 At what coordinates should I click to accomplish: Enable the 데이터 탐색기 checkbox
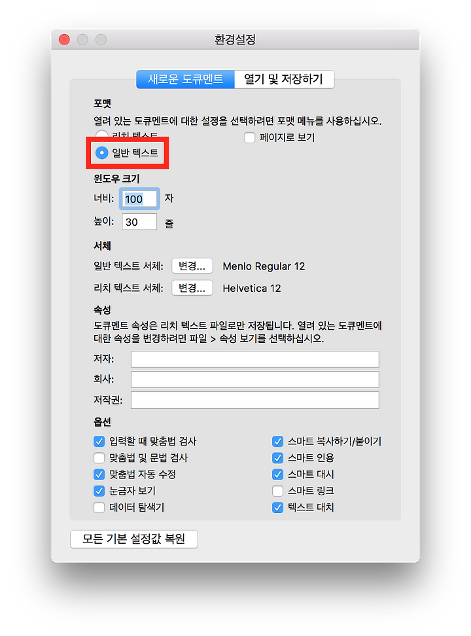point(99,507)
